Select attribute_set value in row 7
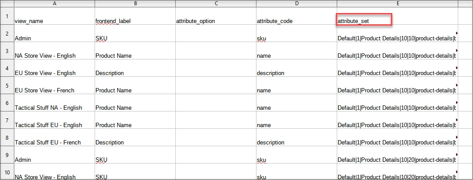473x180 pixels. (x=397, y=120)
